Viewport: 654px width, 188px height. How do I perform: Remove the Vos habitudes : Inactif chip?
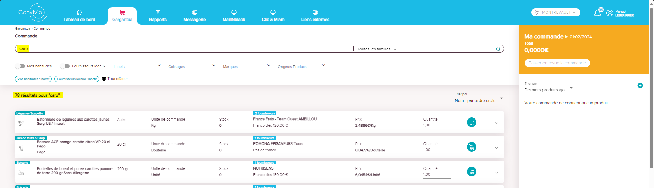point(33,79)
